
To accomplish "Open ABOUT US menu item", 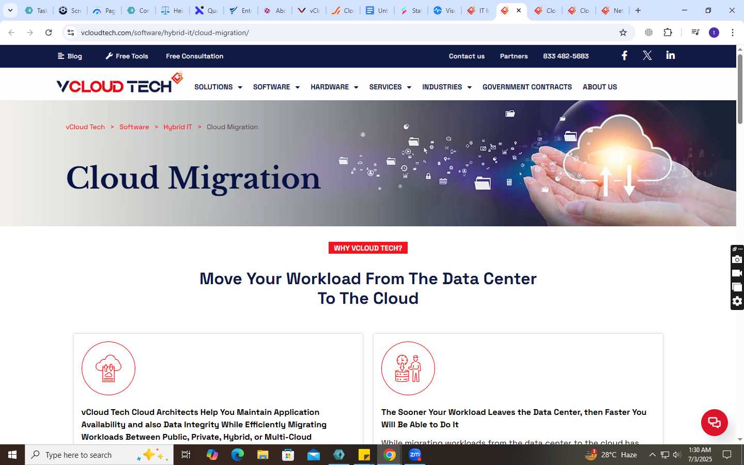I will (600, 87).
